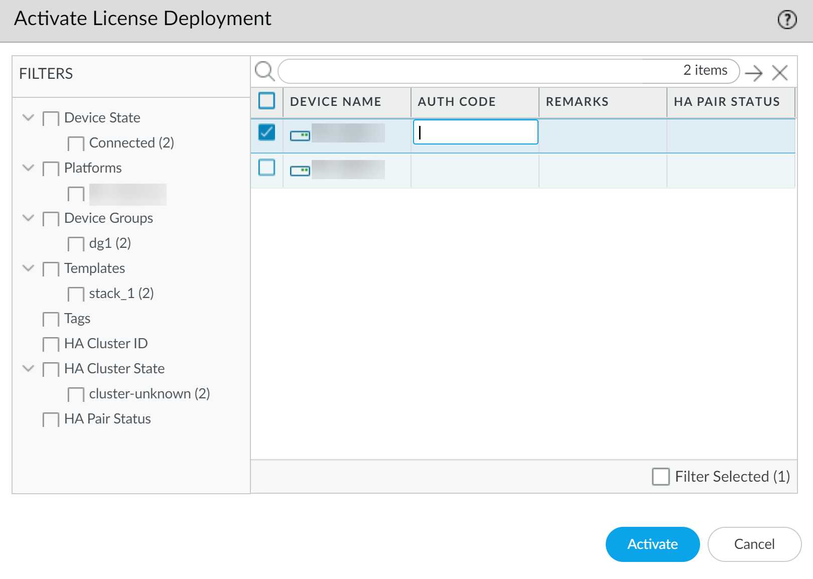This screenshot has height=579, width=813.
Task: Check the second device row checkbox
Action: pos(266,168)
